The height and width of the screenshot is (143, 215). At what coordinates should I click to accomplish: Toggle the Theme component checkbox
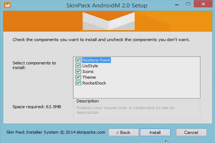[78, 77]
